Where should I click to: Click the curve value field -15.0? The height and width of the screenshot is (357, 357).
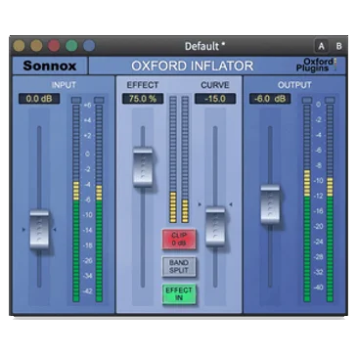[215, 99]
